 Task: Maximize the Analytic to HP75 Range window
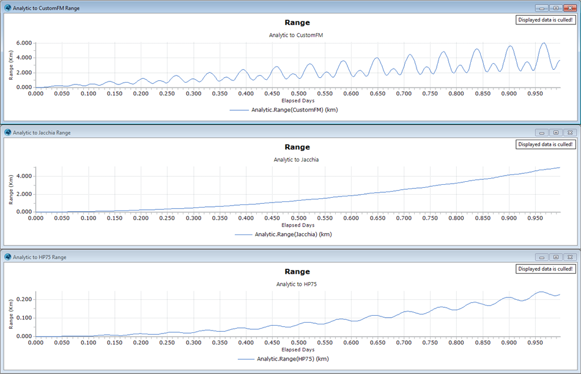click(x=556, y=256)
